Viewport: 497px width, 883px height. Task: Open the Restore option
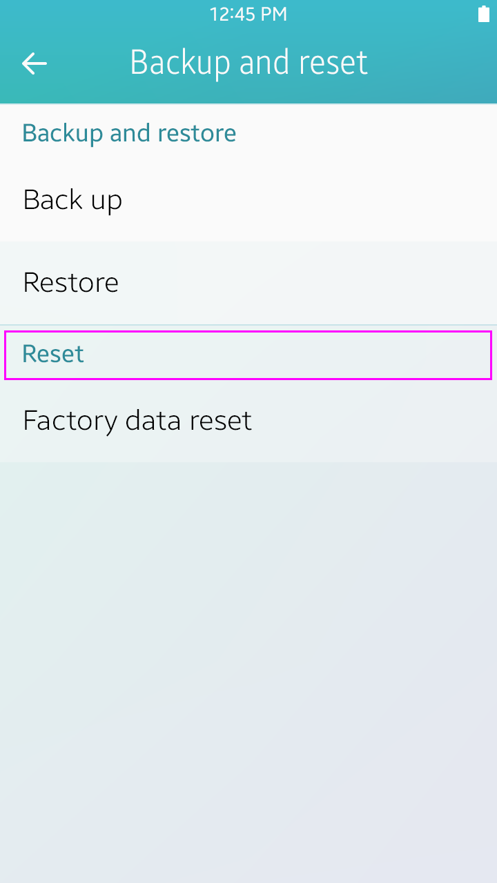tap(248, 283)
